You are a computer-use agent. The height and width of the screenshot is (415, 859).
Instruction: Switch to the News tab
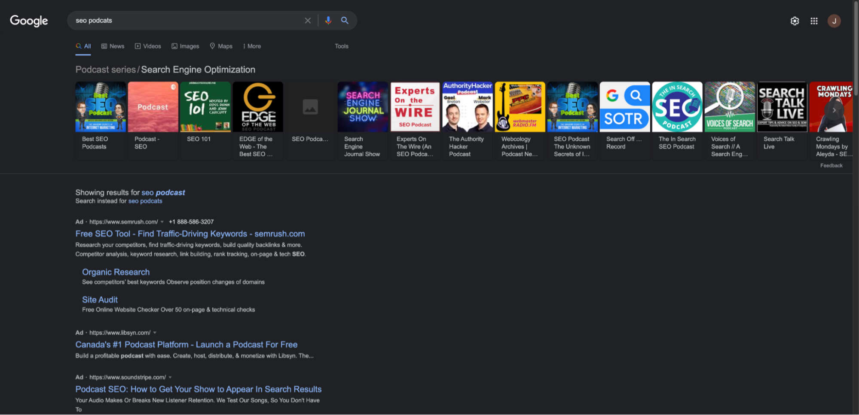[113, 46]
